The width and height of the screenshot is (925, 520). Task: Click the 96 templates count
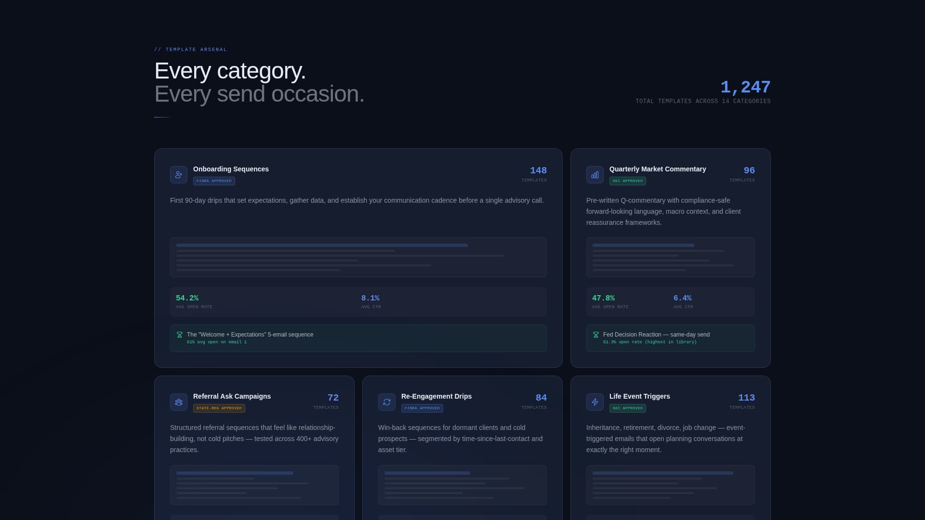749,170
